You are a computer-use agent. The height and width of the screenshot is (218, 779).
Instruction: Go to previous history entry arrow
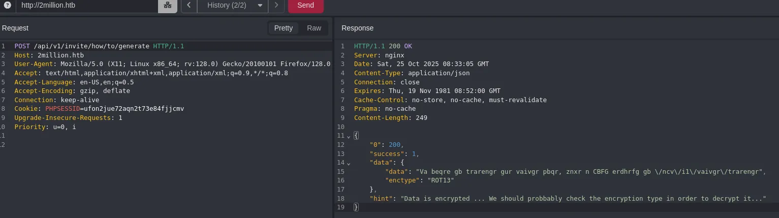pyautogui.click(x=189, y=6)
